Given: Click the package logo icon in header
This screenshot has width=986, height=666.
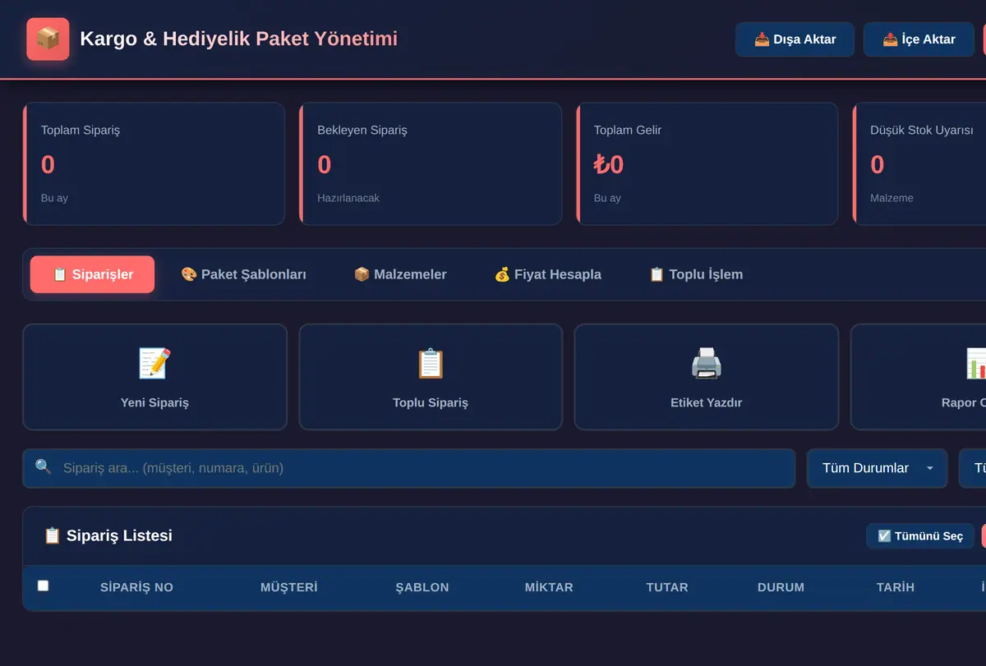Looking at the screenshot, I should (x=48, y=39).
